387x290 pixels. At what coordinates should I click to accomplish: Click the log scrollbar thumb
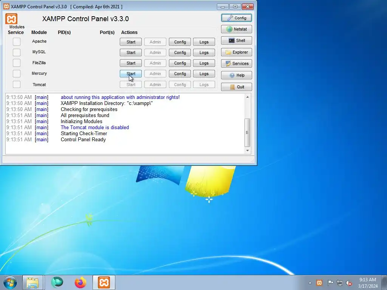(247, 133)
